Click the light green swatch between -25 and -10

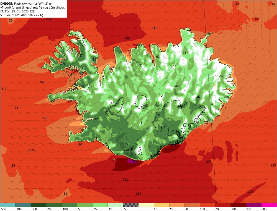point(100,205)
